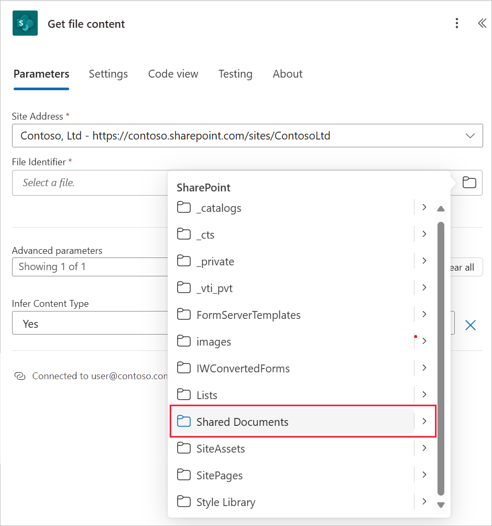Open the About tab
492x526 pixels.
[287, 74]
